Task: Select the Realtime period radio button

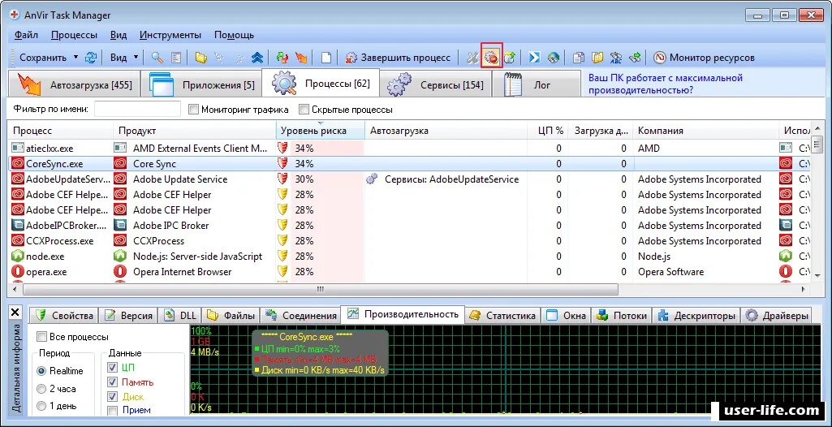Action: [x=41, y=371]
